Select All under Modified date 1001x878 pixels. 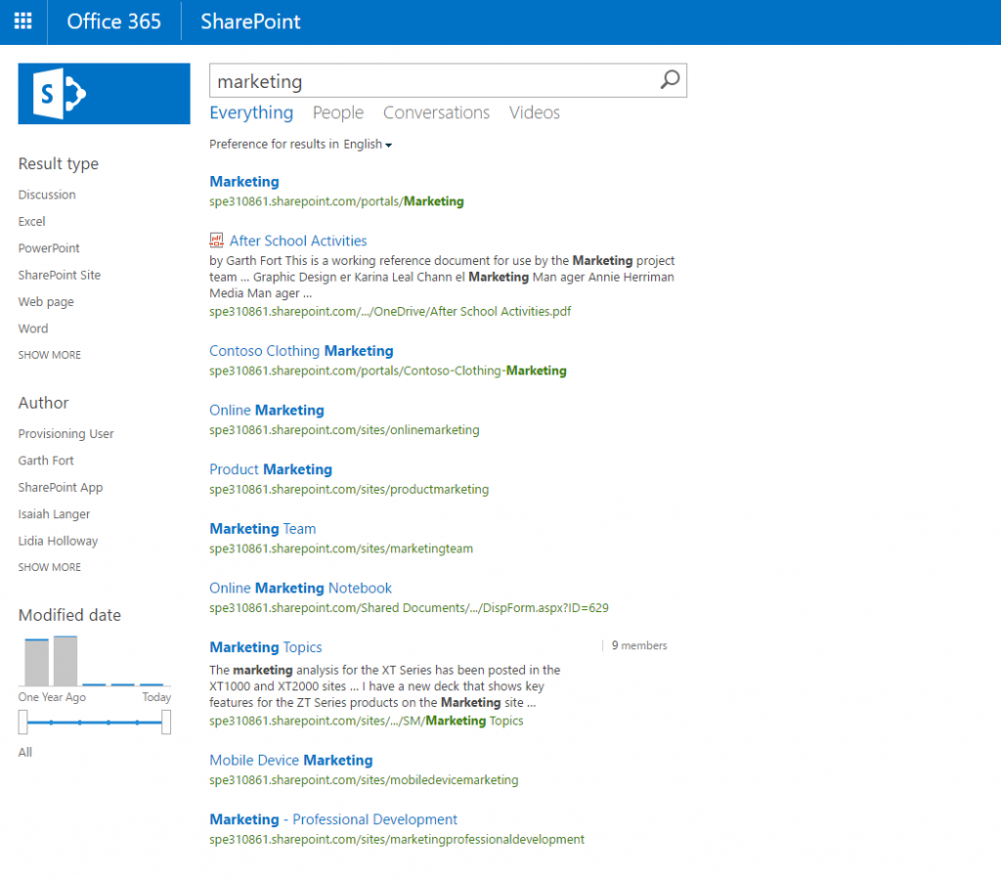click(x=24, y=752)
